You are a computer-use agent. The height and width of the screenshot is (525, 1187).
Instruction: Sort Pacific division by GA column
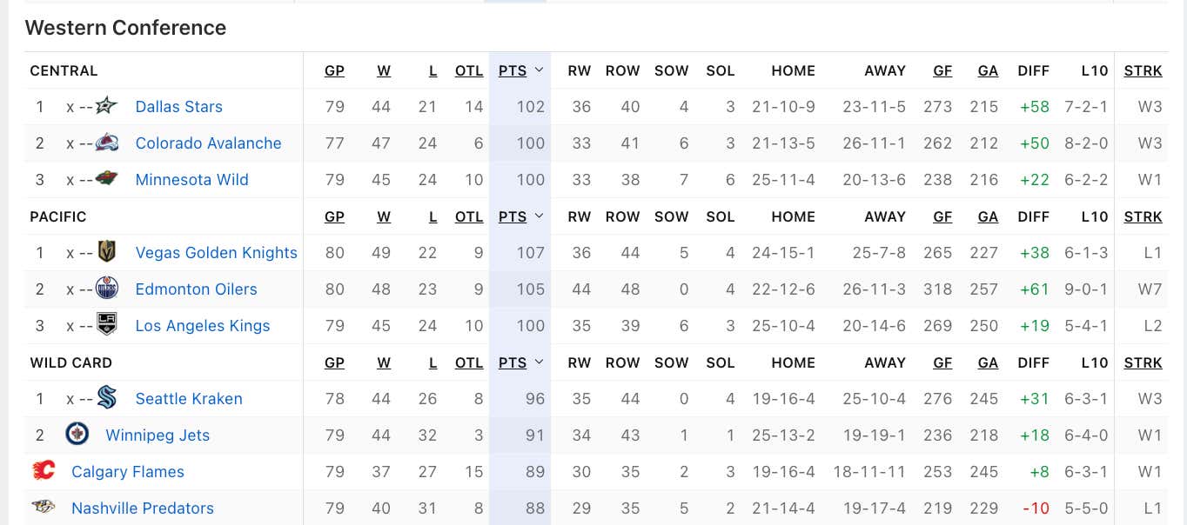(988, 216)
